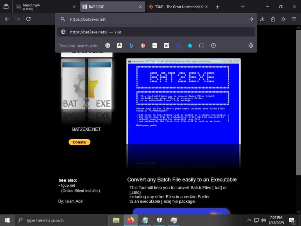Open the tgup.net link
This screenshot has width=301, height=226.
[68, 185]
